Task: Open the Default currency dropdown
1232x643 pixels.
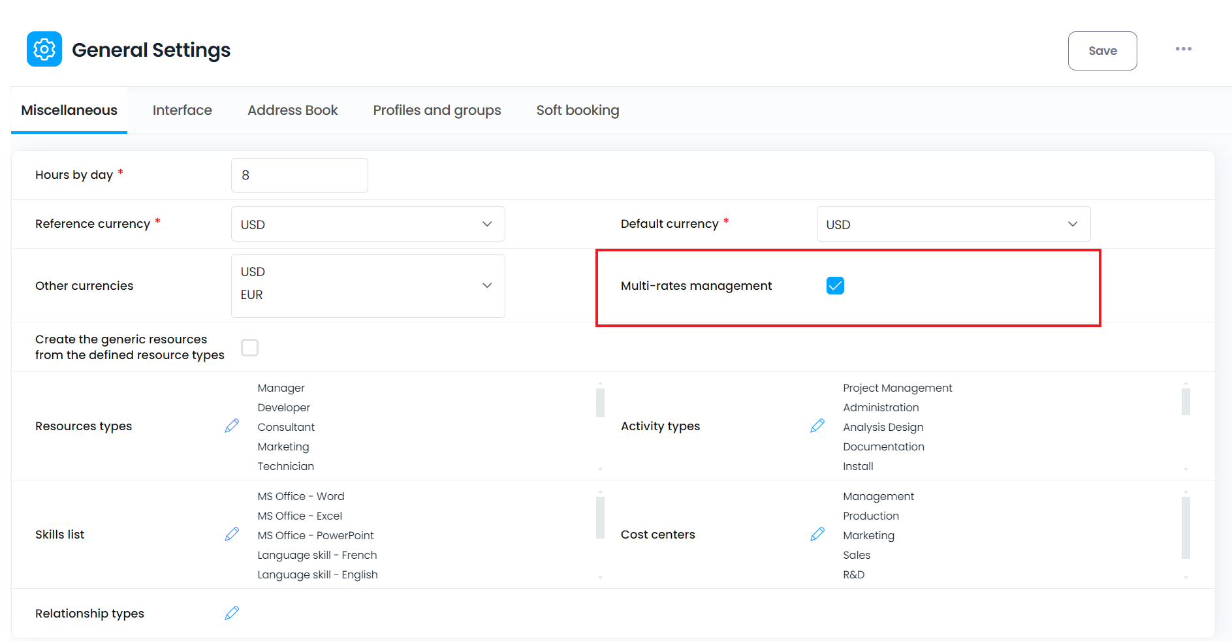Action: tap(953, 224)
